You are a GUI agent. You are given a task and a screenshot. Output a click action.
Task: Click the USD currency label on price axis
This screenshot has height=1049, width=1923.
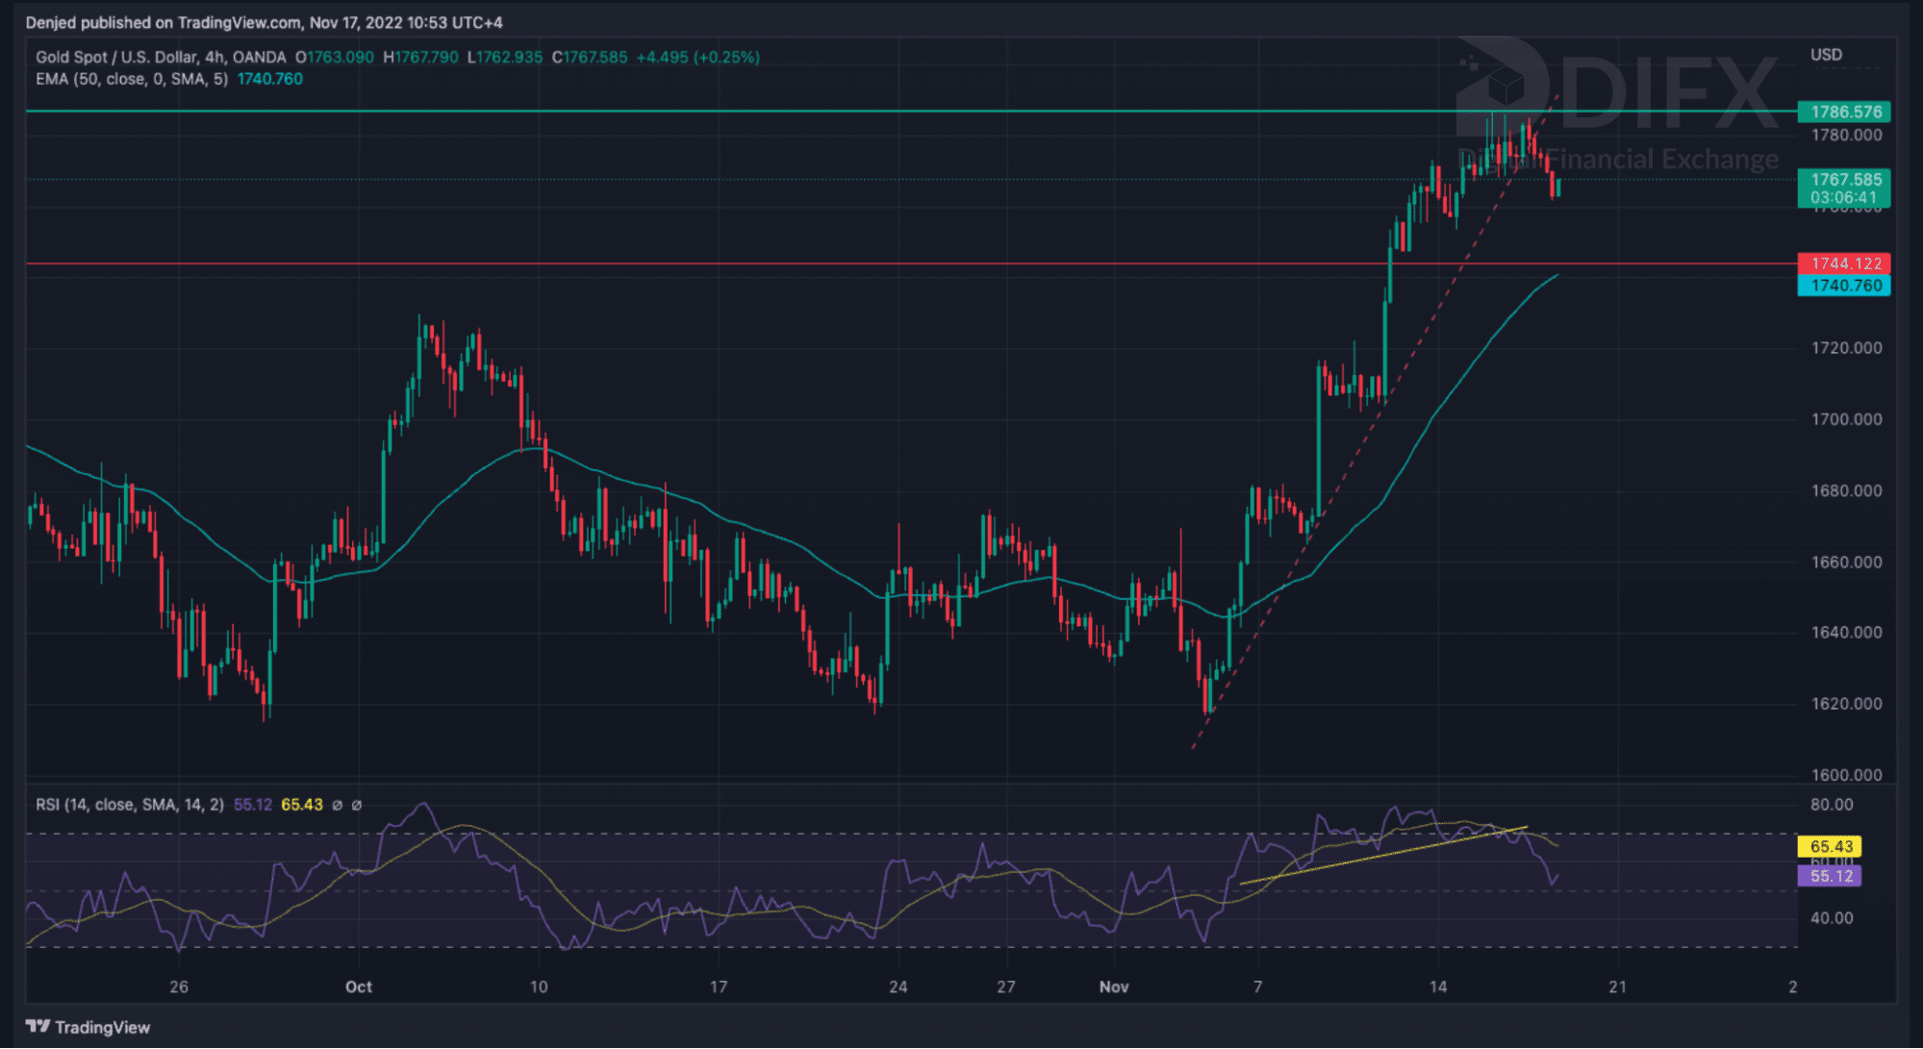[x=1826, y=55]
